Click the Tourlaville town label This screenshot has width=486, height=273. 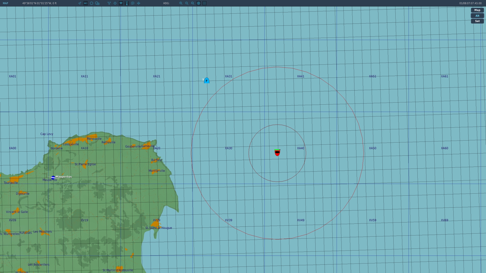[x=11, y=183]
